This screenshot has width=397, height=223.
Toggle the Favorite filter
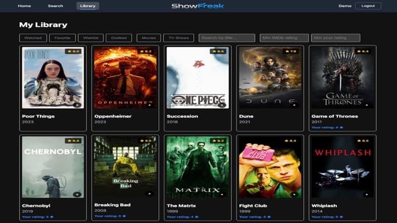tap(62, 38)
